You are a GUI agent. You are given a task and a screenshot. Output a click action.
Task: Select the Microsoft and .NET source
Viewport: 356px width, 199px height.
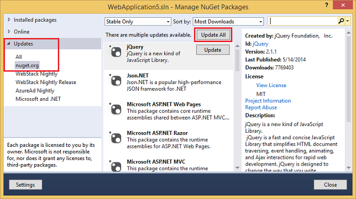pyautogui.click(x=38, y=99)
